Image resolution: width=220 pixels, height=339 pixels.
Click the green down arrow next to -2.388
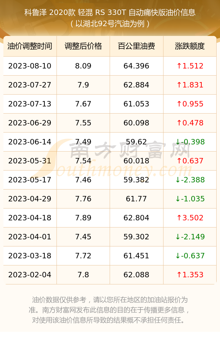[178, 180]
